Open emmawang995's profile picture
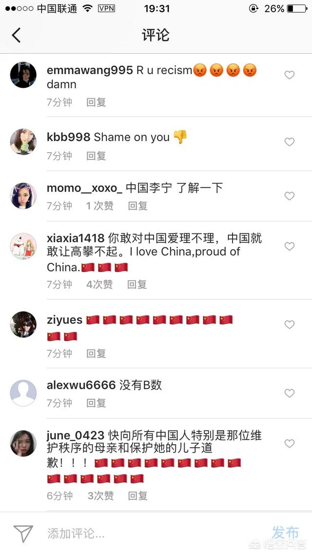The image size is (312, 555). tap(23, 75)
